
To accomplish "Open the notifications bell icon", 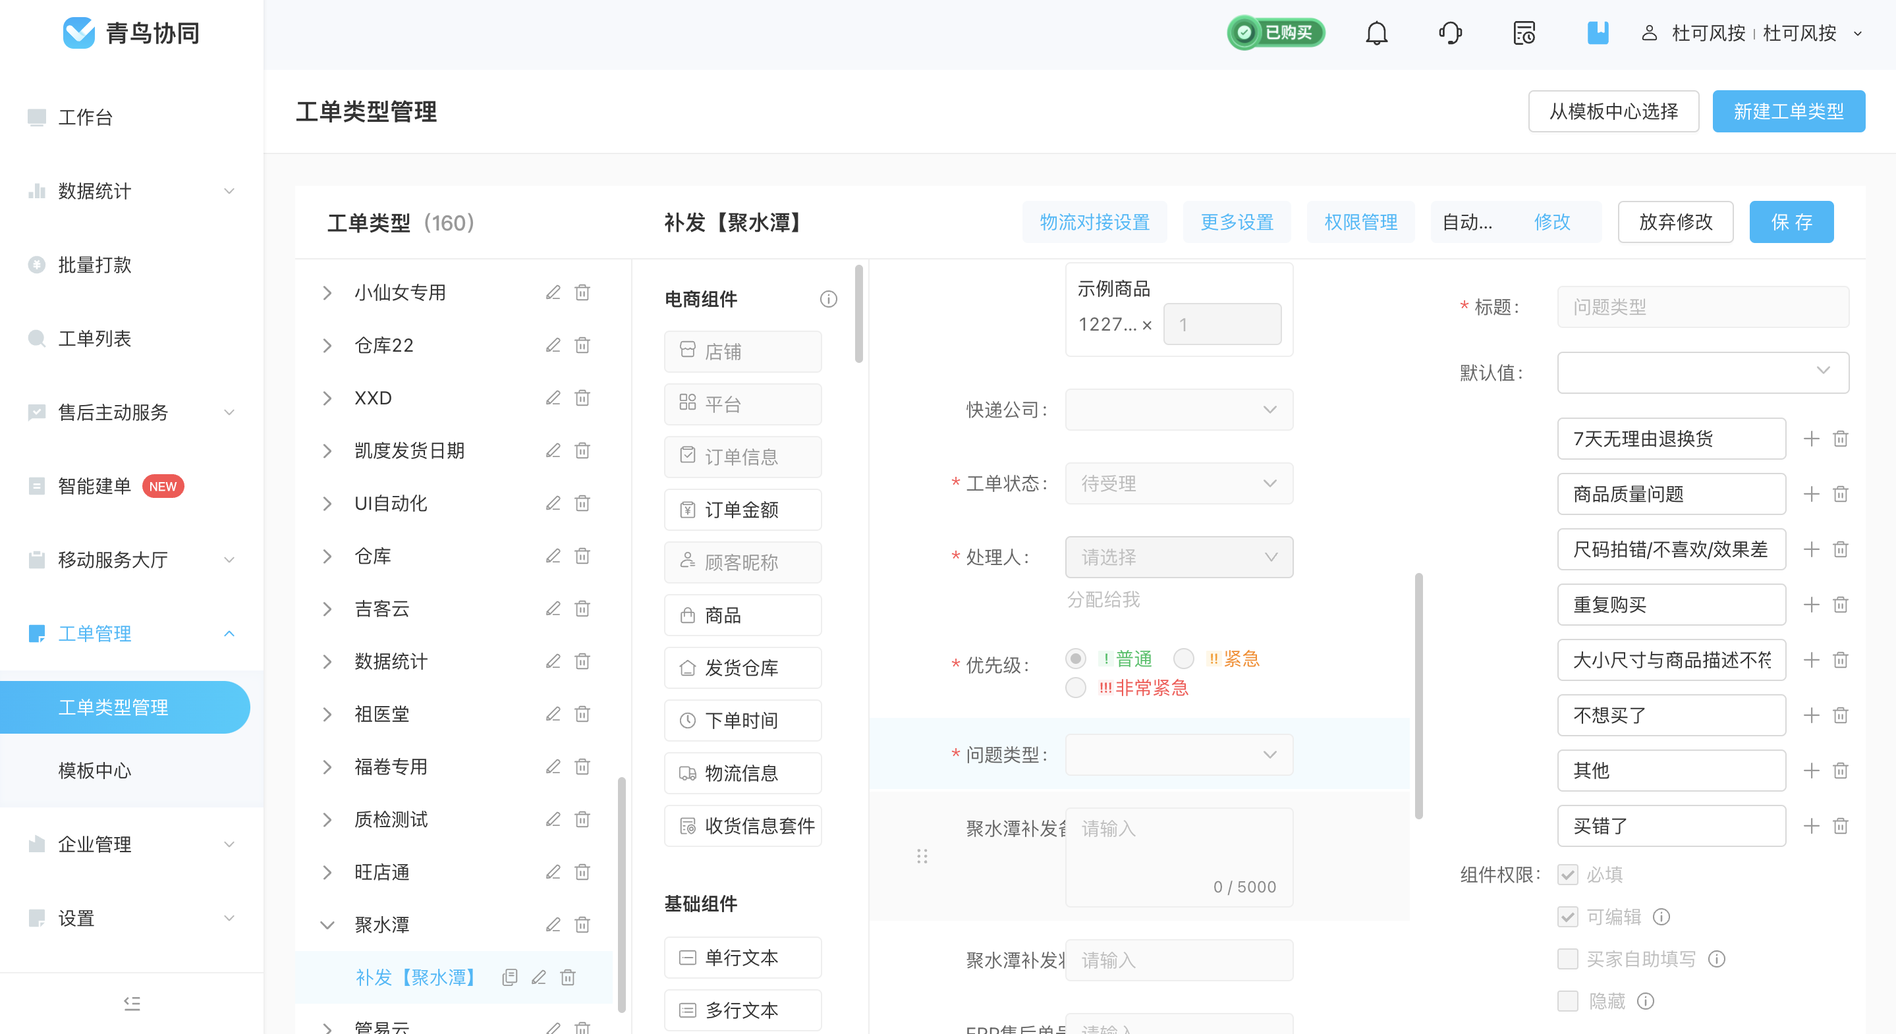I will [1376, 33].
